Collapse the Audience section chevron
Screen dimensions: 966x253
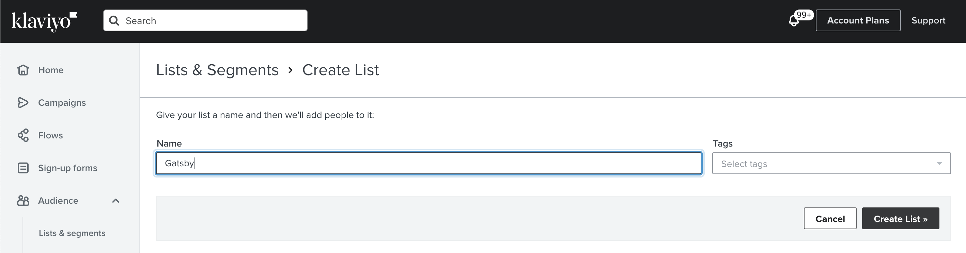pos(115,201)
